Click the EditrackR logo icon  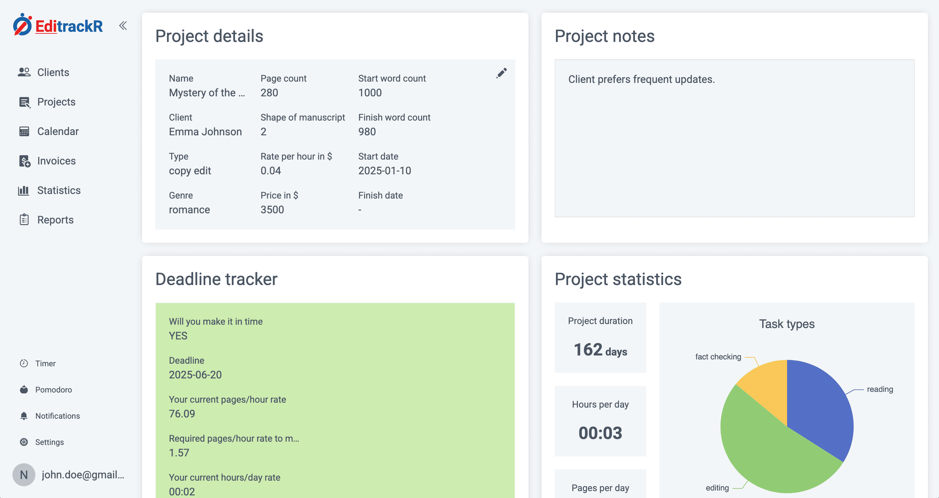23,25
